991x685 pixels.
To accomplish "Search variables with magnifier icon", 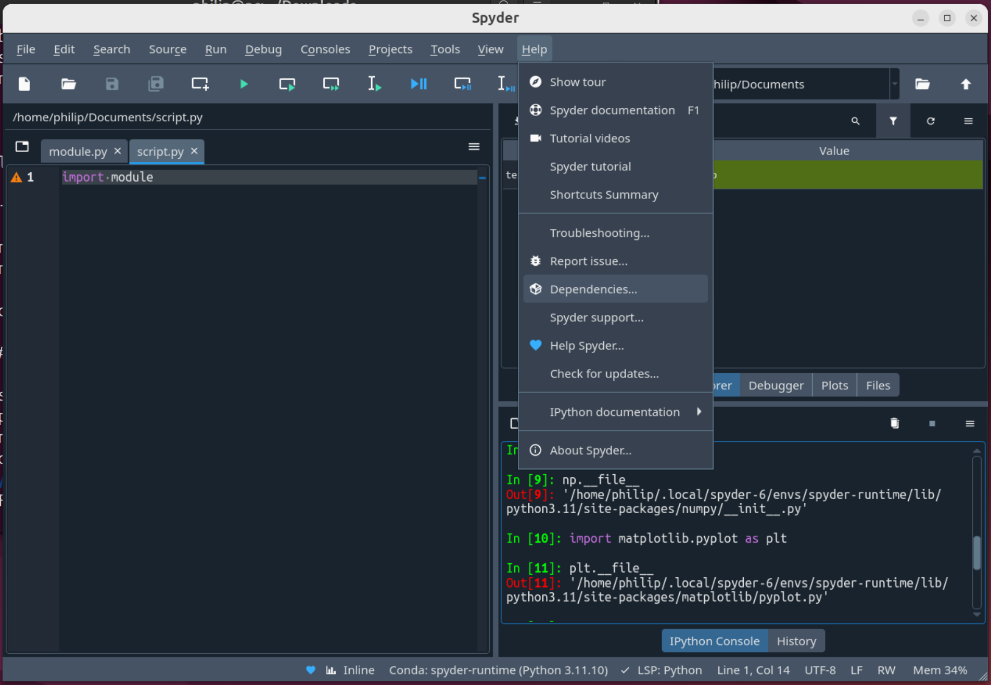I will point(855,121).
